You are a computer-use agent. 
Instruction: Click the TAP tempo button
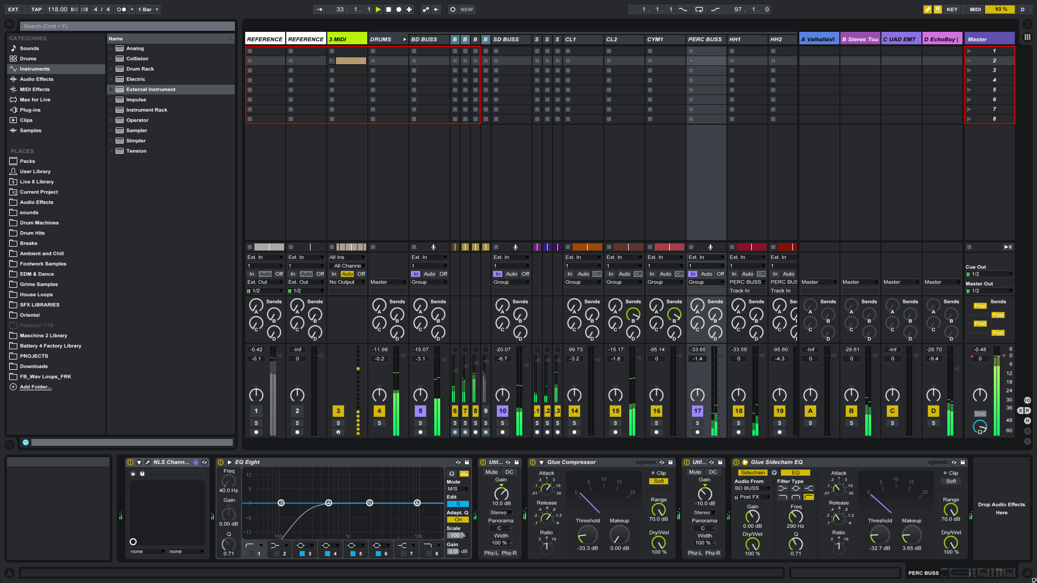[36, 9]
